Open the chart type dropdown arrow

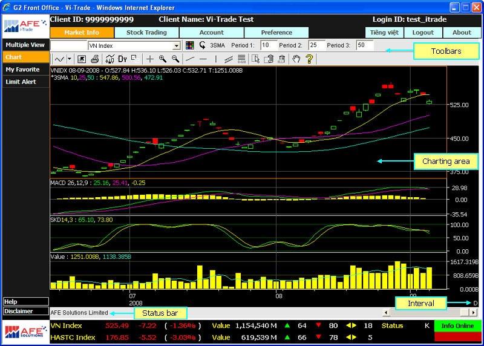click(70, 59)
